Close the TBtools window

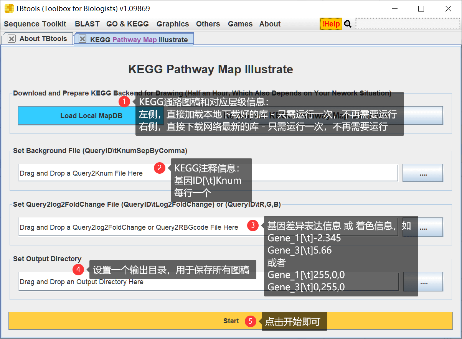(448, 8)
